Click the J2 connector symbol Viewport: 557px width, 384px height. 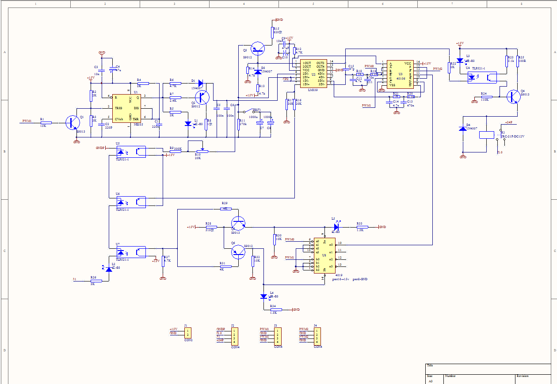pyautogui.click(x=235, y=336)
